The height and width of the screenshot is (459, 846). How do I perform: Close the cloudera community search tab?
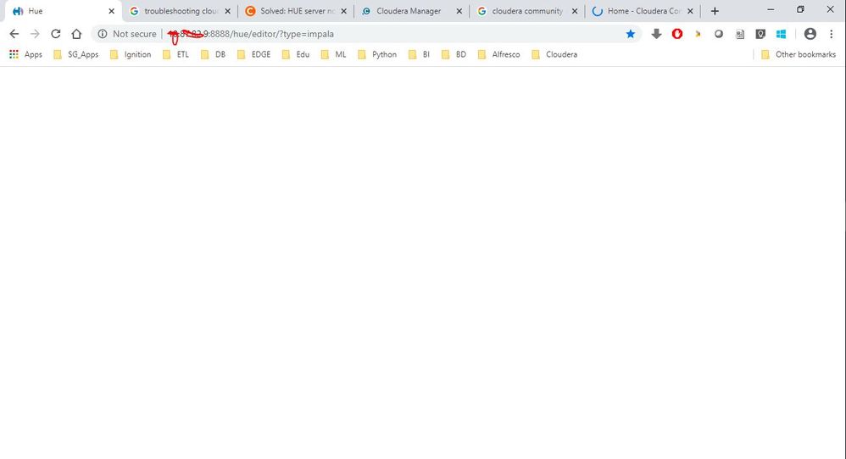pyautogui.click(x=575, y=11)
